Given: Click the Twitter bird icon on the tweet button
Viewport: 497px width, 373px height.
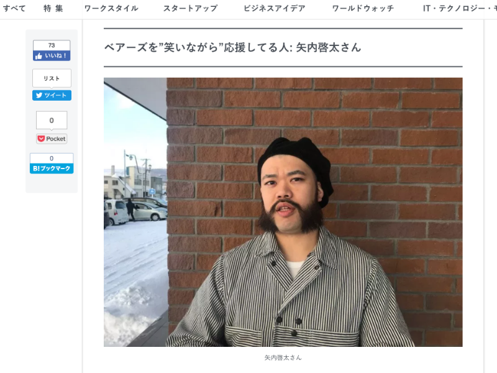Looking at the screenshot, I should 39,95.
